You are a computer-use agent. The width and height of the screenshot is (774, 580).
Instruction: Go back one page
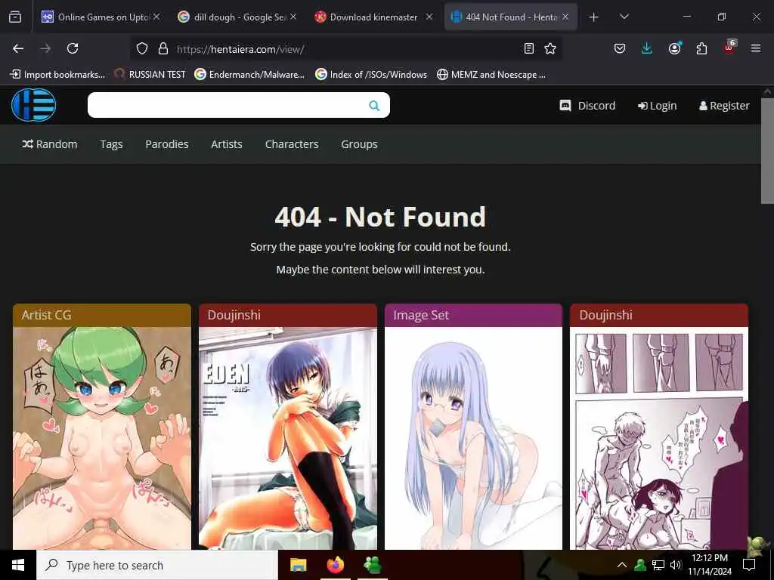click(18, 48)
